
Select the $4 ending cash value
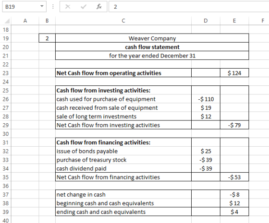pyautogui.click(x=234, y=212)
